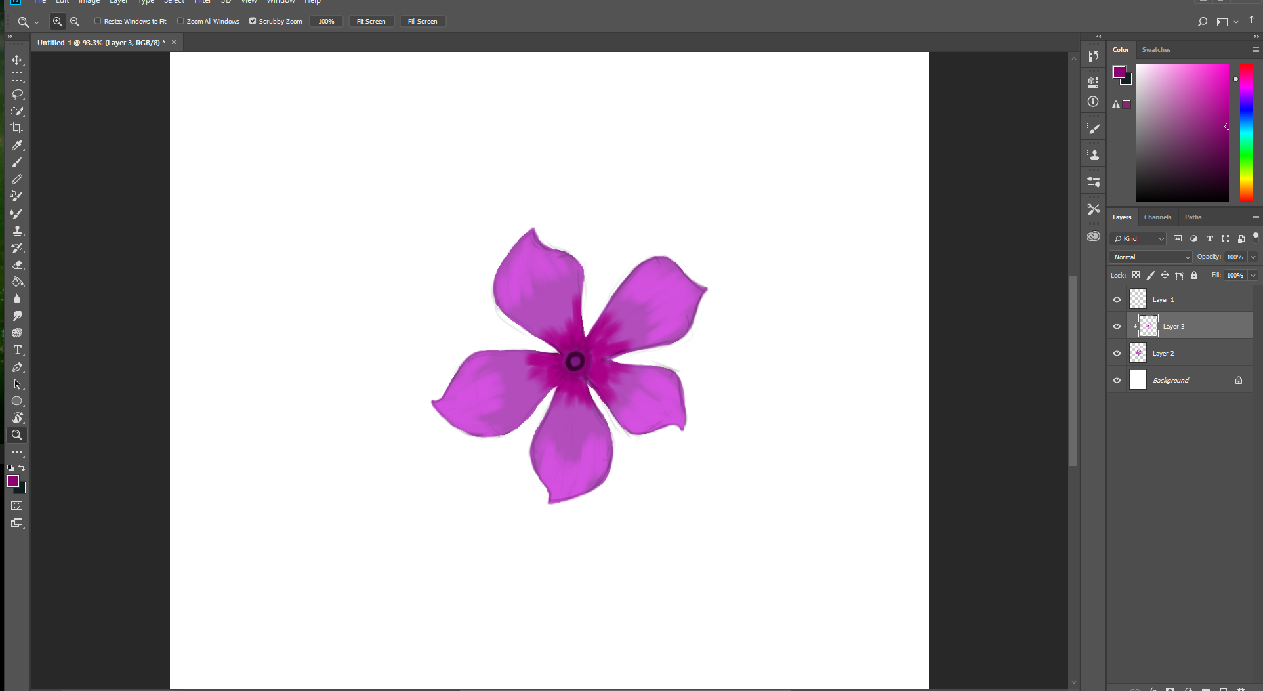This screenshot has height=691, width=1263.
Task: Enable Resize Windows to Fit checkbox
Action: point(98,21)
